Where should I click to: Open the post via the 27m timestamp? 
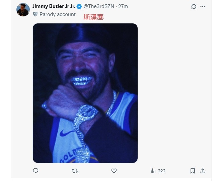pos(123,6)
